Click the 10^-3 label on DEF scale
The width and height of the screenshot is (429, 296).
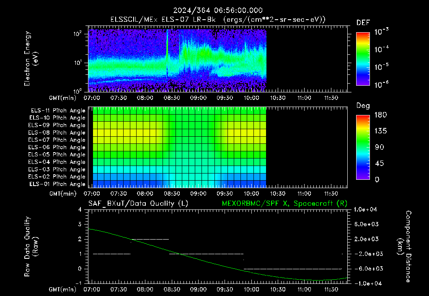tap(381, 32)
